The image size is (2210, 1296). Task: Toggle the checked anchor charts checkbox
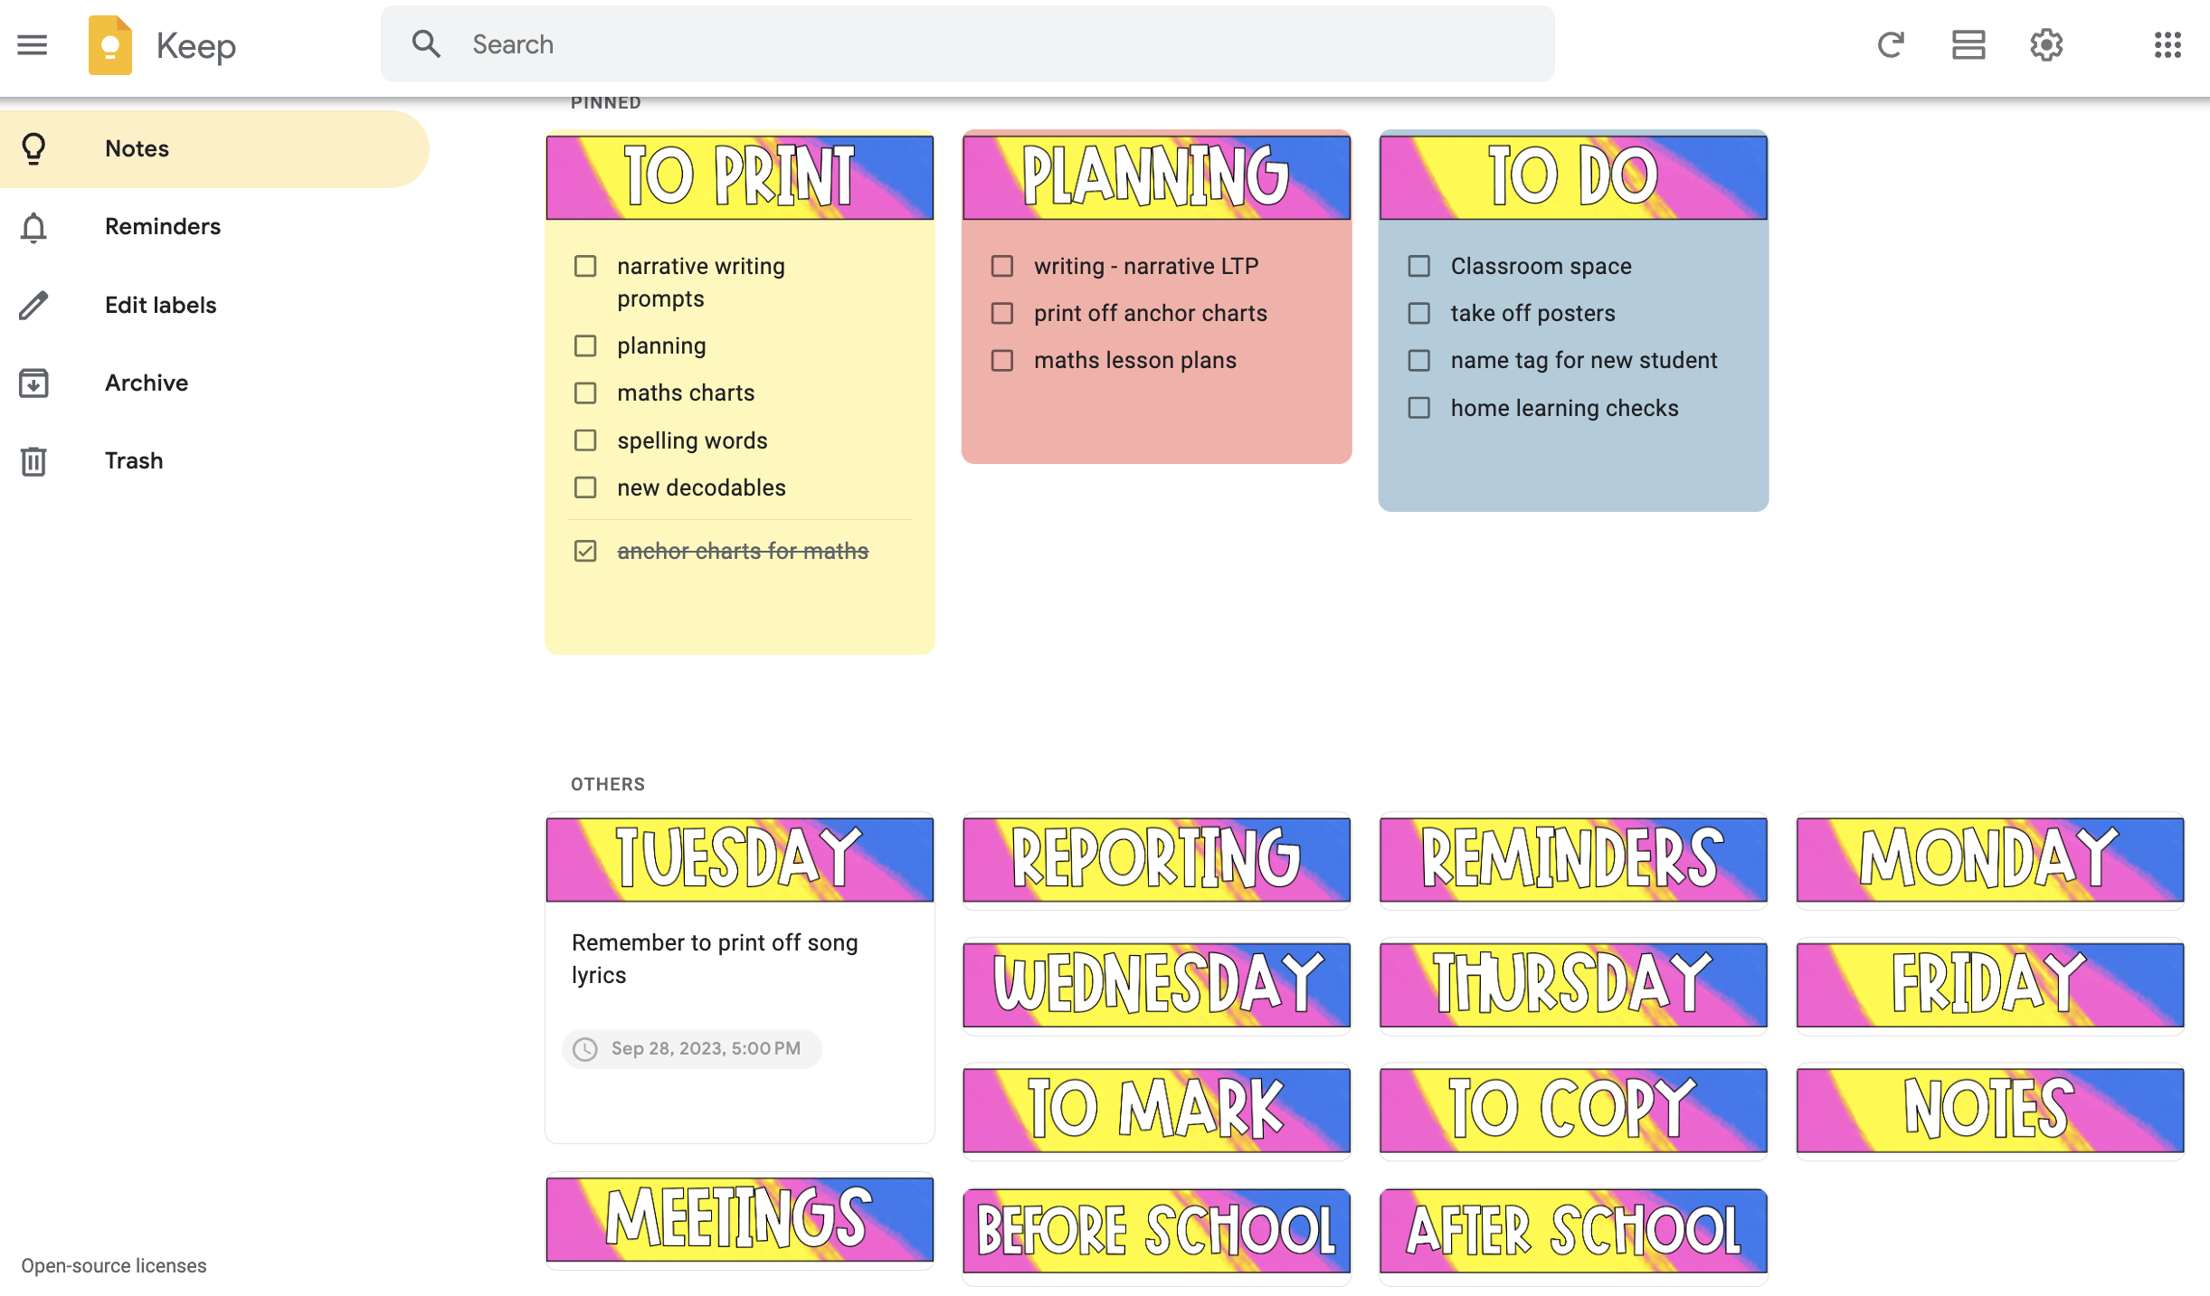coord(586,549)
